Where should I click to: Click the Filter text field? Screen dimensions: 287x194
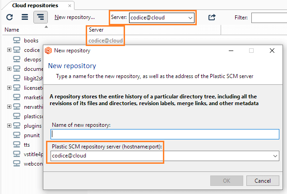(269, 18)
